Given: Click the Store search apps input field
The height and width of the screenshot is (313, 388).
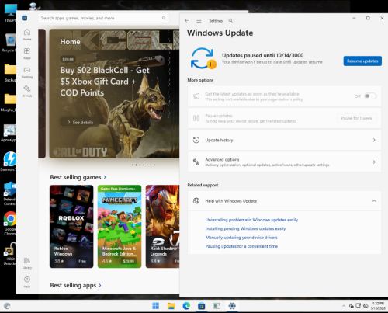Looking at the screenshot, I should point(103,18).
